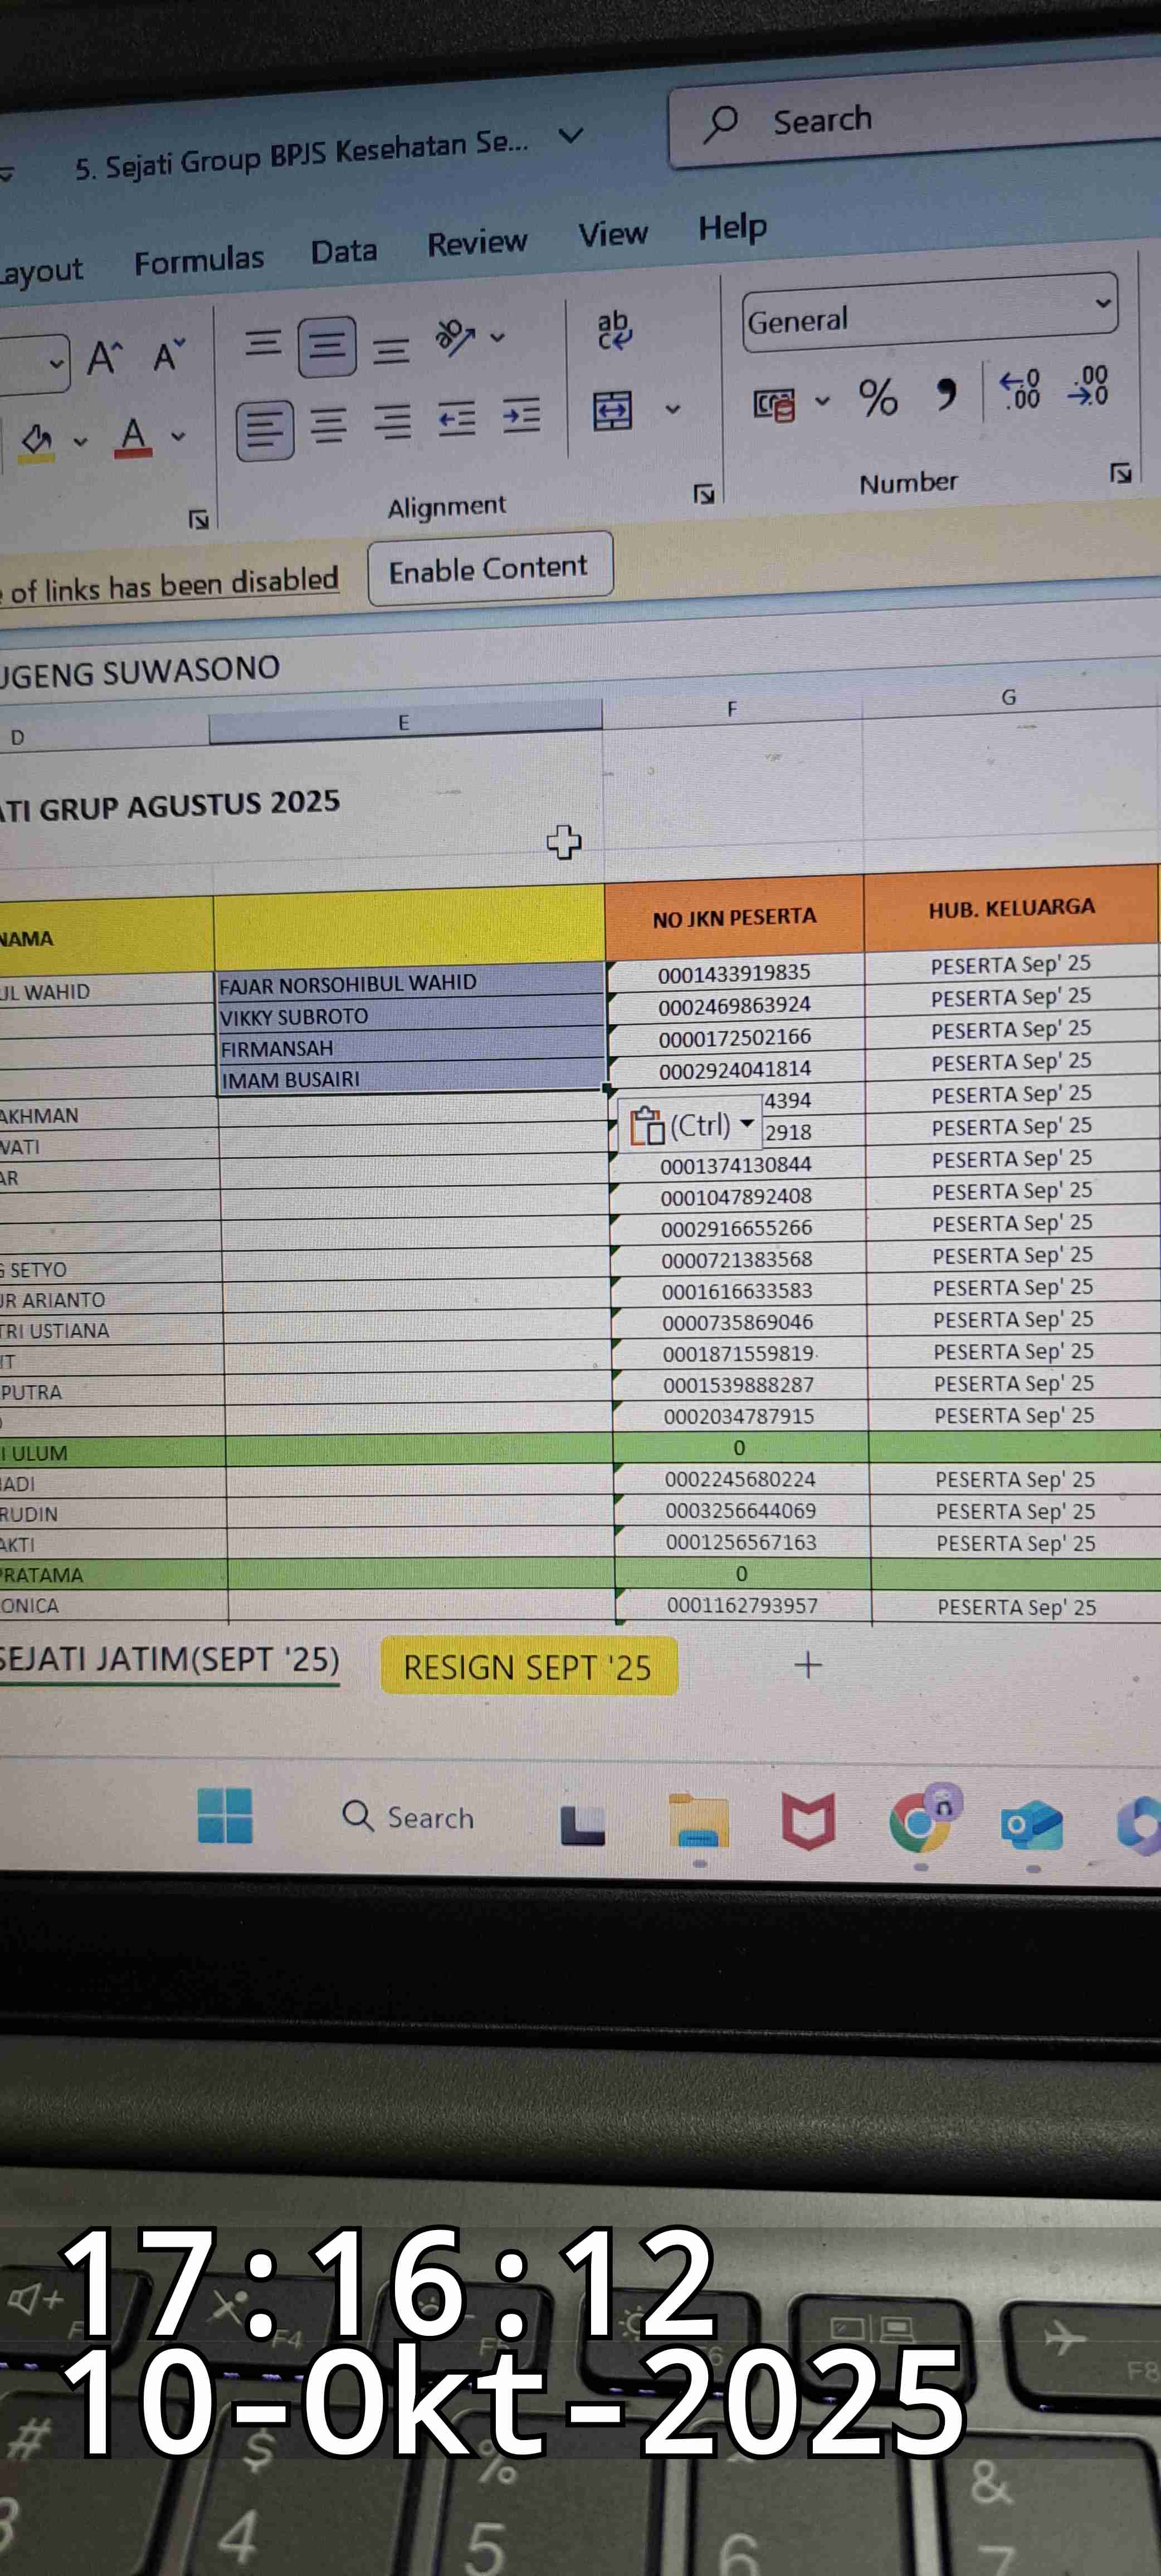The image size is (1161, 2576).
Task: Apply Comma Style number format
Action: 945,395
